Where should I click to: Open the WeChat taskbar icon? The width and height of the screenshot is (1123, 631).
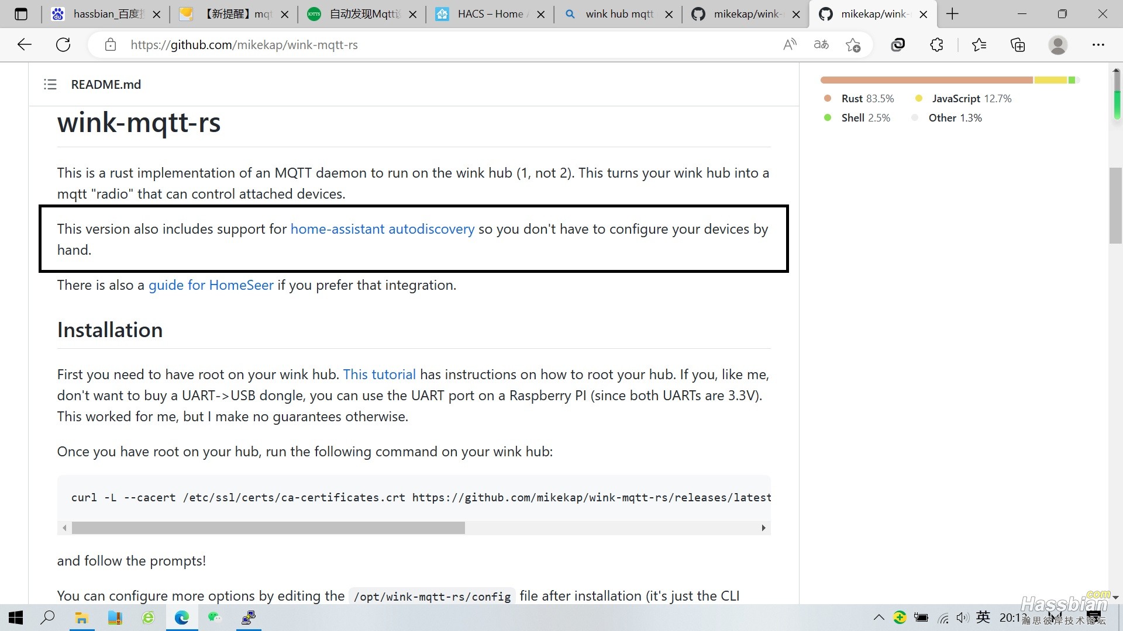pyautogui.click(x=215, y=618)
